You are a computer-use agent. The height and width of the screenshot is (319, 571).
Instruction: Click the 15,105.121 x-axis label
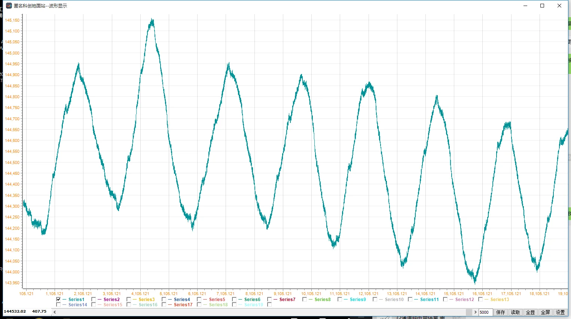point(454,294)
